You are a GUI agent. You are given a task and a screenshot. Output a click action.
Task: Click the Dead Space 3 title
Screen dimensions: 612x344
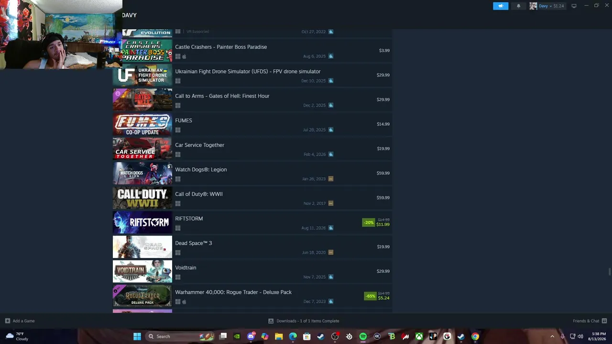(x=193, y=243)
